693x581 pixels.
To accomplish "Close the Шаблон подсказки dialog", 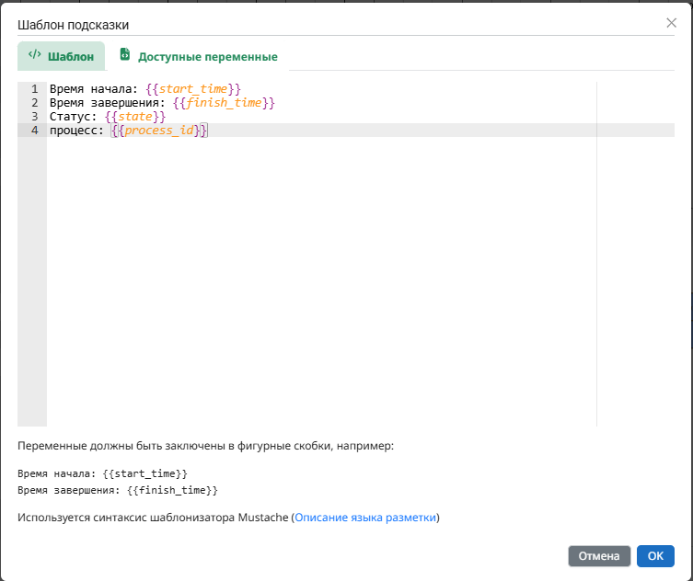I will pyautogui.click(x=671, y=23).
